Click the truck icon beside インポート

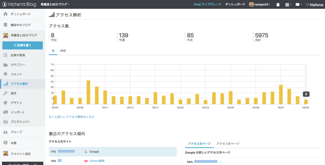(x=6, y=112)
